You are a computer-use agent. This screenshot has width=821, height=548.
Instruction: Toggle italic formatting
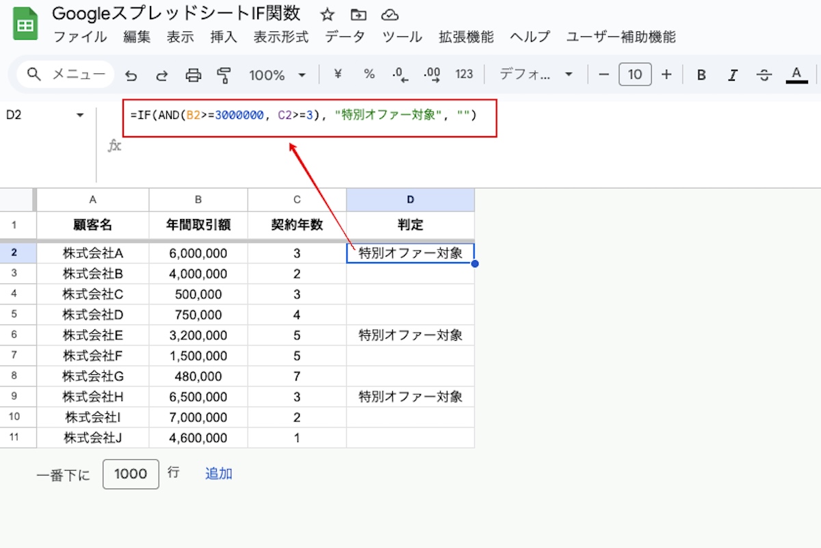tap(733, 75)
